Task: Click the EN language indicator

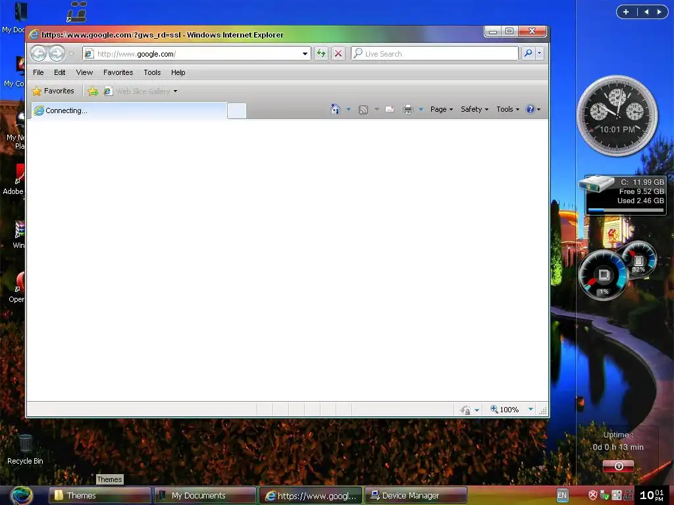Action: click(562, 495)
